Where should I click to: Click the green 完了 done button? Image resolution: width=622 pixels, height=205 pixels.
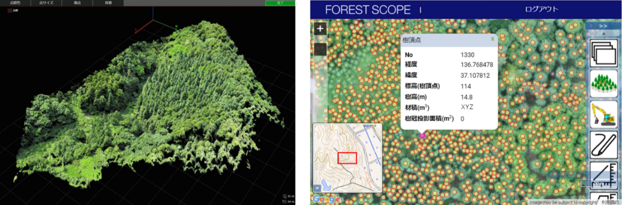tap(280, 3)
